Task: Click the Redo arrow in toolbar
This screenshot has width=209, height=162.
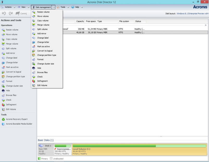Action: (11, 13)
